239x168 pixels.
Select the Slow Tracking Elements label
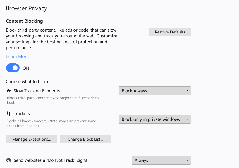click(x=37, y=91)
